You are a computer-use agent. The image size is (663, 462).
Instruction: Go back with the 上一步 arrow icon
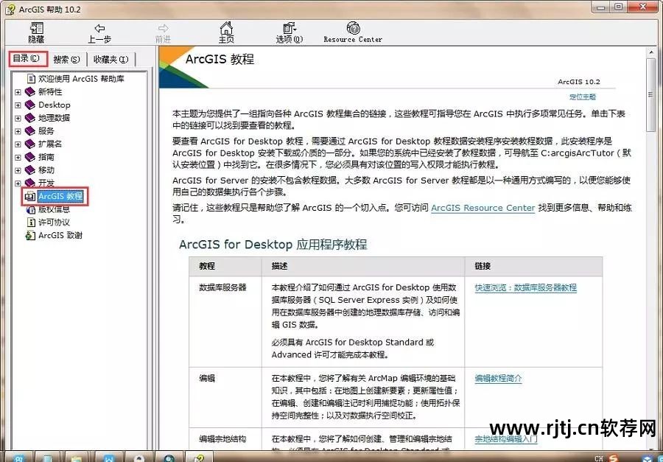tap(99, 28)
